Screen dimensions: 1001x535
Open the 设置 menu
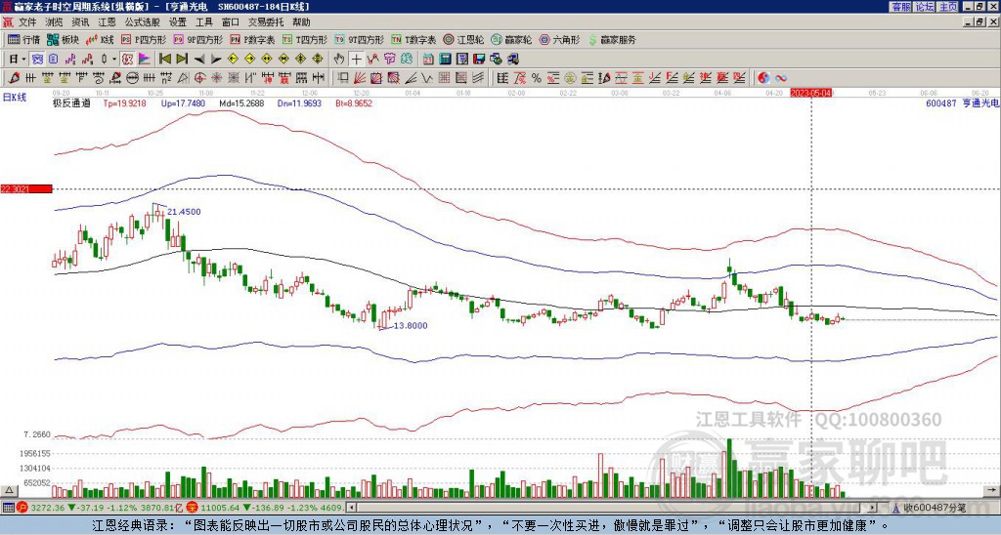(x=178, y=22)
